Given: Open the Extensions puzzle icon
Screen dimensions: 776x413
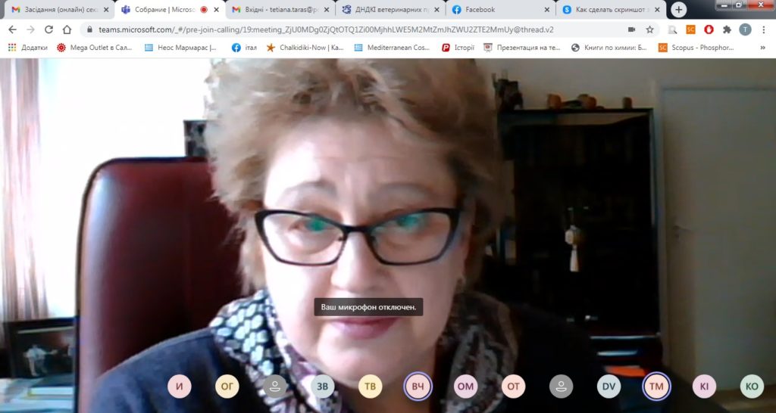Looking at the screenshot, I should click(727, 29).
